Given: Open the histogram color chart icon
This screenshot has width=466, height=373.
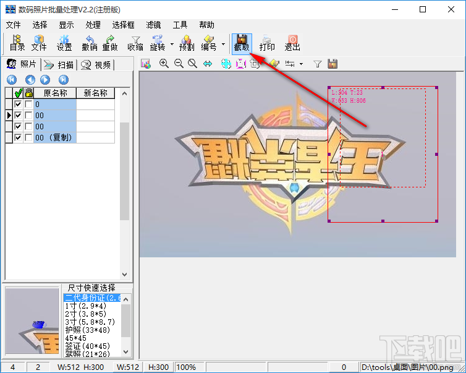Looking at the screenshot, I should (146, 64).
